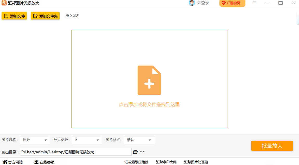The image size is (299, 165).
Task: Start the 批量放大 batch enlarge
Action: pos(272,146)
